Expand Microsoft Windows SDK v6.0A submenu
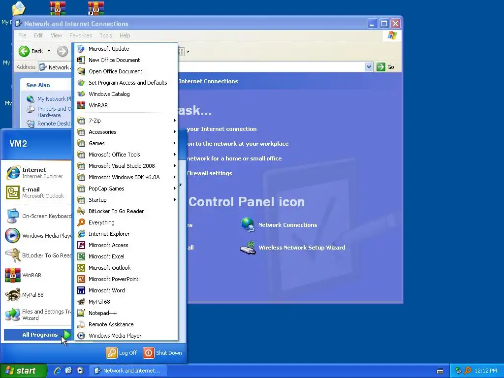This screenshot has height=378, width=504. [x=126, y=177]
